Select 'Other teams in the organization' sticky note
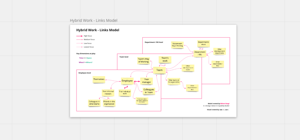Screen dimensions: 300x140 click(174, 81)
